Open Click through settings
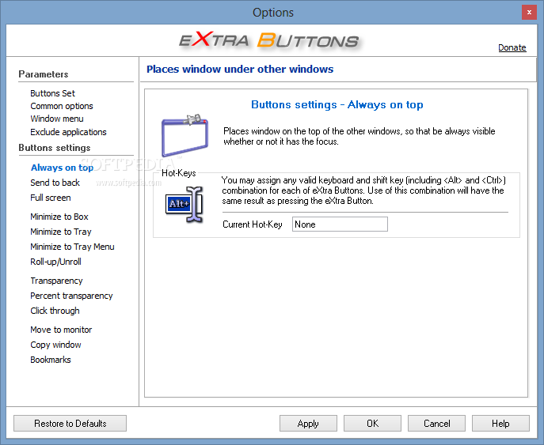This screenshot has width=544, height=445. [x=55, y=311]
